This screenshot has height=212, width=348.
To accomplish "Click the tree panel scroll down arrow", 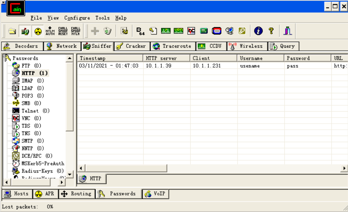I will pyautogui.click(x=70, y=174).
